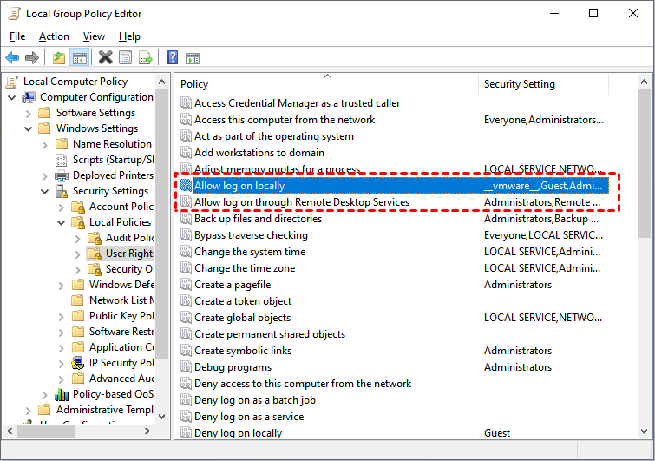The image size is (655, 461).
Task: Select Change the time zone policy
Action: tap(245, 268)
